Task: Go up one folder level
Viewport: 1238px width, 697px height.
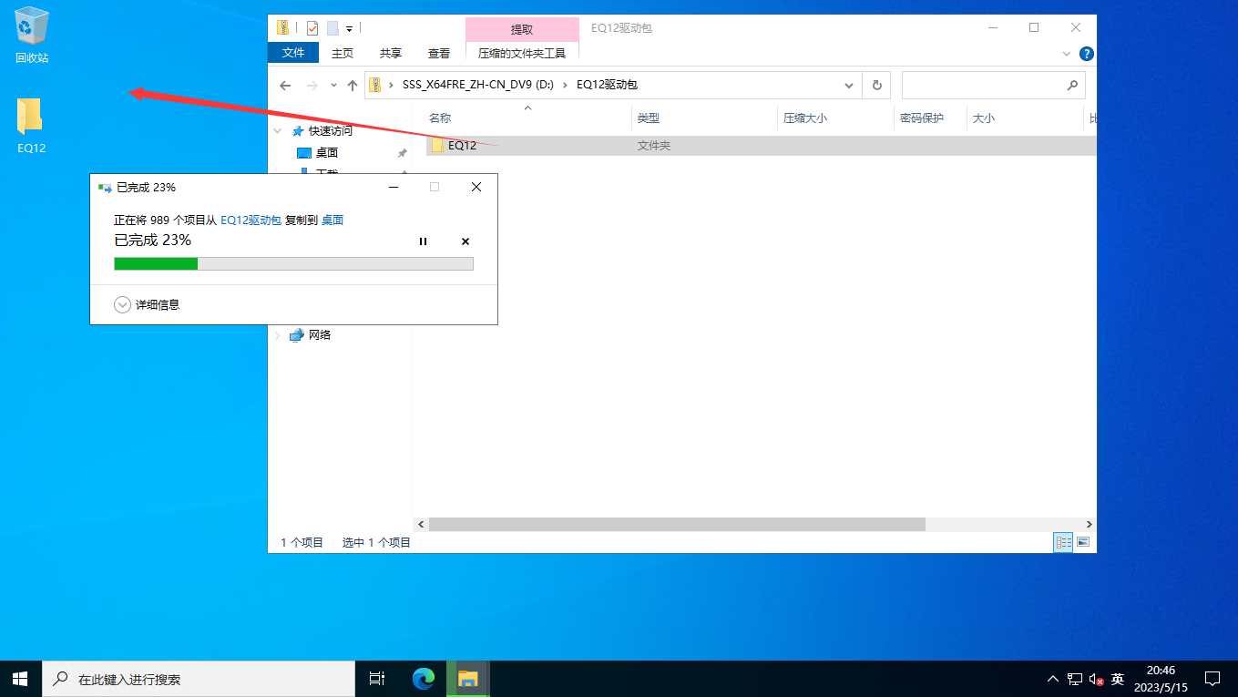Action: [x=353, y=86]
